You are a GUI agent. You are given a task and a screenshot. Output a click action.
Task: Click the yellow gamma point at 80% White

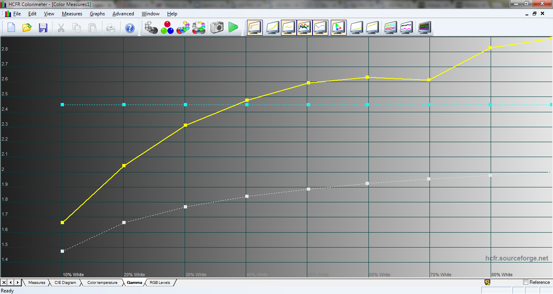[490, 48]
